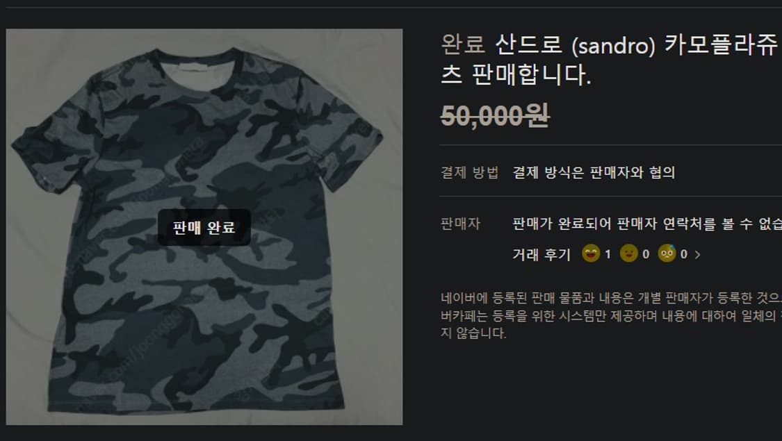Click the count 0 beside smiling emoji

[646, 255]
